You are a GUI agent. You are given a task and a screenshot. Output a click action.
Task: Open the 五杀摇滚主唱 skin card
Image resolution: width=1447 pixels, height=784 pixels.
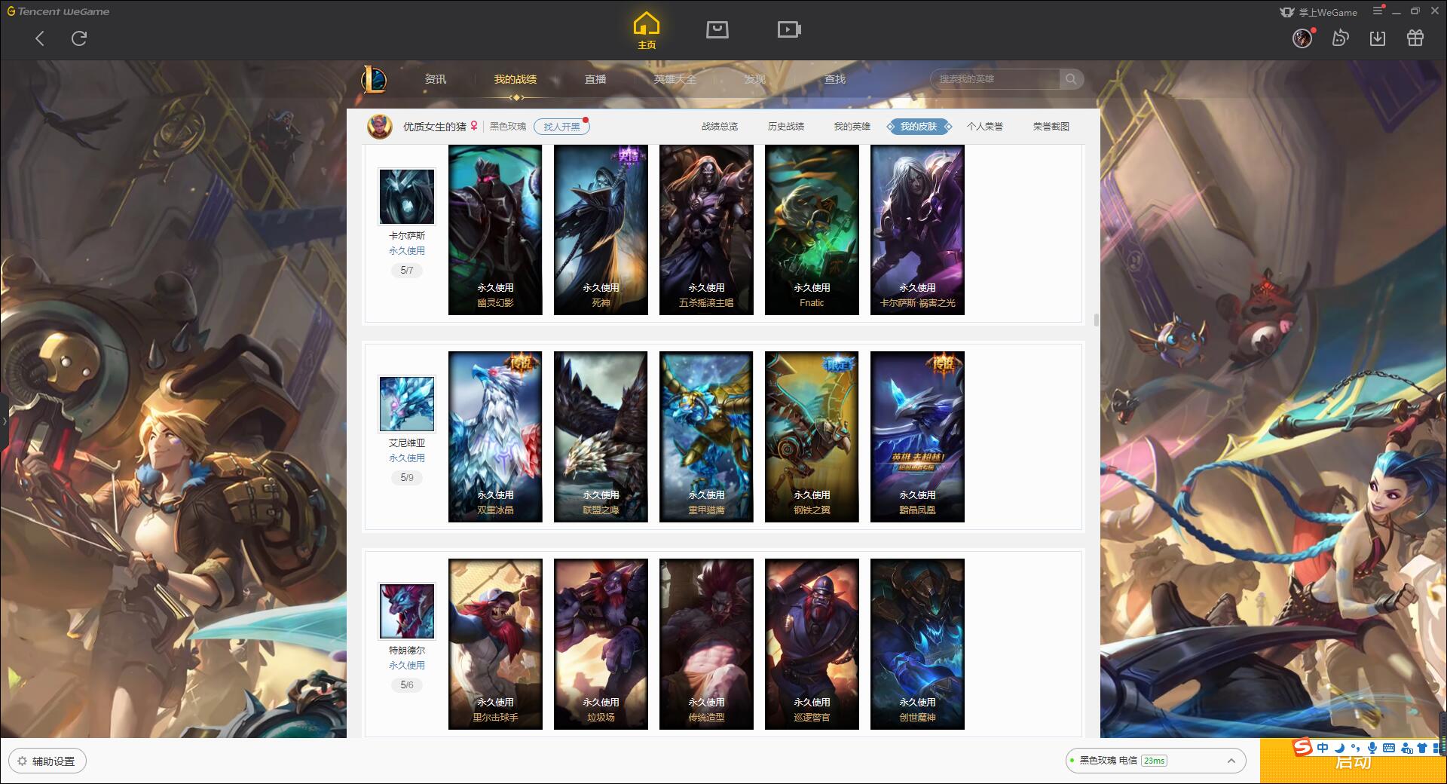pyautogui.click(x=706, y=230)
